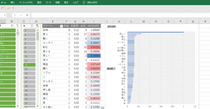Select id slicer item 10

pyautogui.click(x=29, y=56)
